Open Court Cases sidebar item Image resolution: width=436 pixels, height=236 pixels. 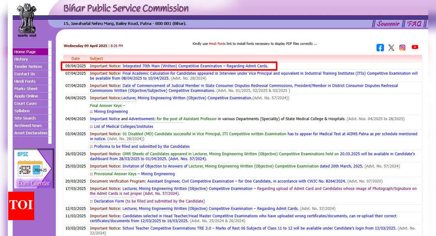click(x=30, y=103)
